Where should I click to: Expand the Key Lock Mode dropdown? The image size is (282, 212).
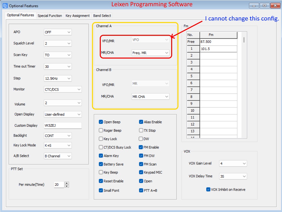(x=58, y=145)
